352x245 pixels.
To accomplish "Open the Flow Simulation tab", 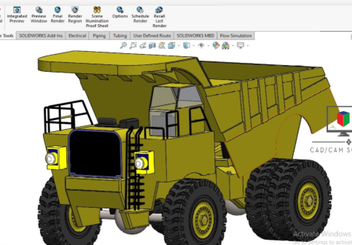I will tap(236, 35).
